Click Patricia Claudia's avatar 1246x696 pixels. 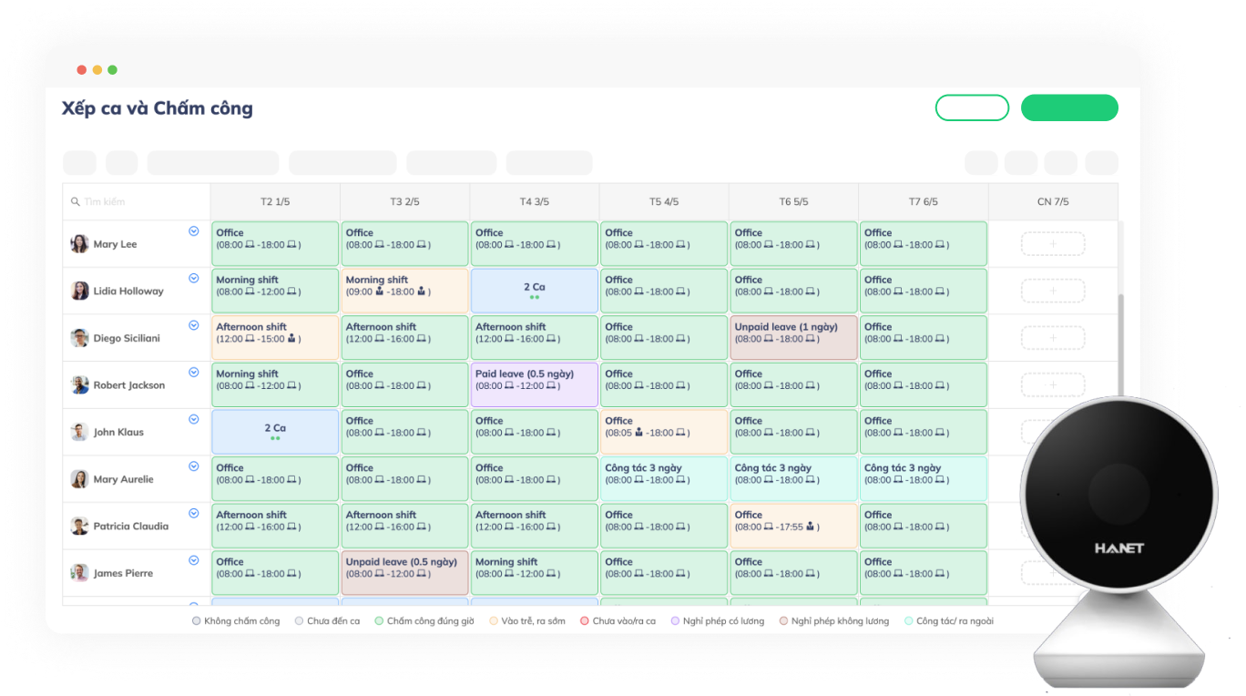pos(80,526)
